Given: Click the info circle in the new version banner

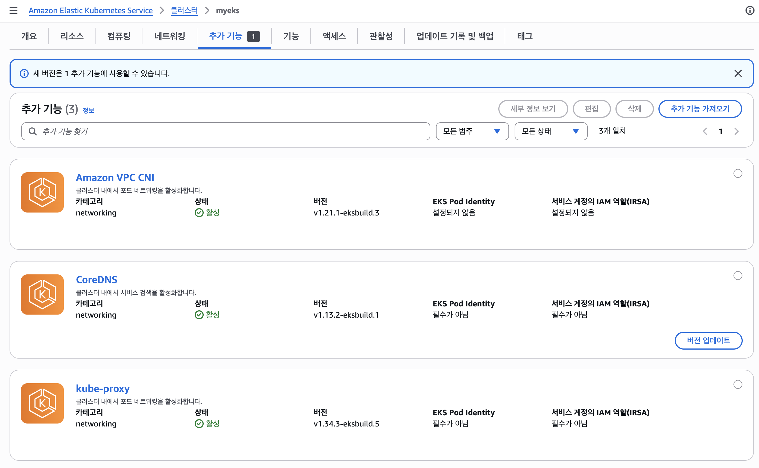Looking at the screenshot, I should [24, 73].
